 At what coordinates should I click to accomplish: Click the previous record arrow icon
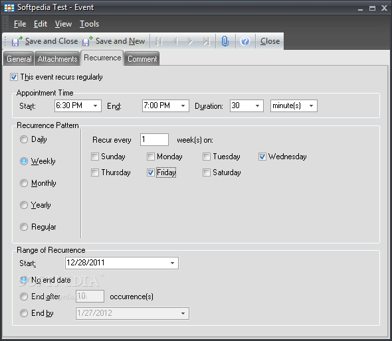tap(175, 41)
